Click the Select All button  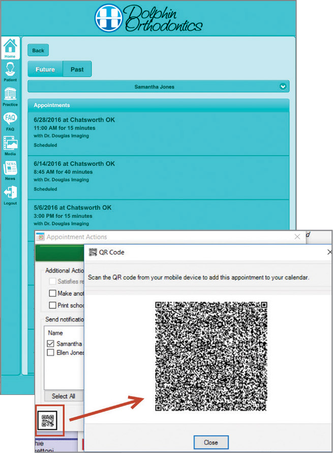pos(64,396)
